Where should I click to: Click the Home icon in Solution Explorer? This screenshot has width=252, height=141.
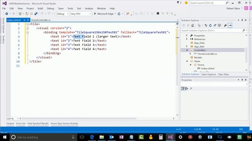[x=193, y=25]
